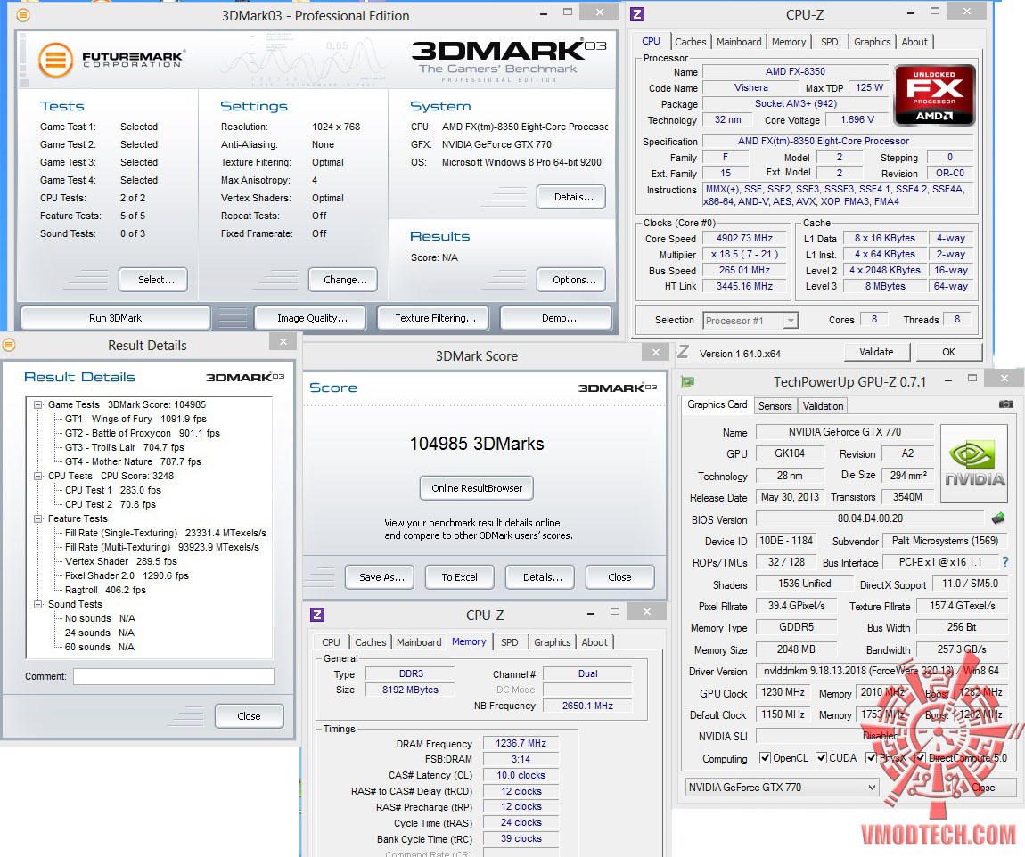
Task: Toggle the DirectCompute 5.0 checkbox
Action: coord(921,758)
